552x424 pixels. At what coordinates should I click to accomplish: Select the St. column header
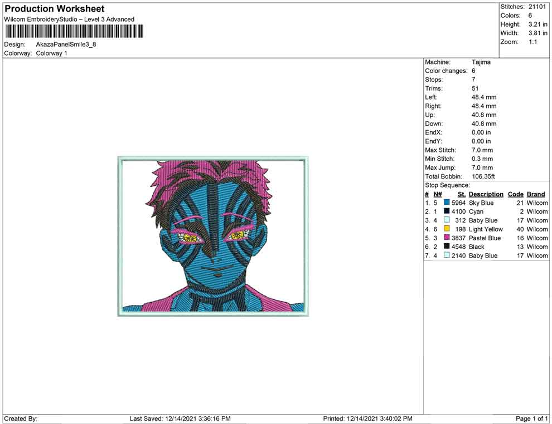pos(462,194)
